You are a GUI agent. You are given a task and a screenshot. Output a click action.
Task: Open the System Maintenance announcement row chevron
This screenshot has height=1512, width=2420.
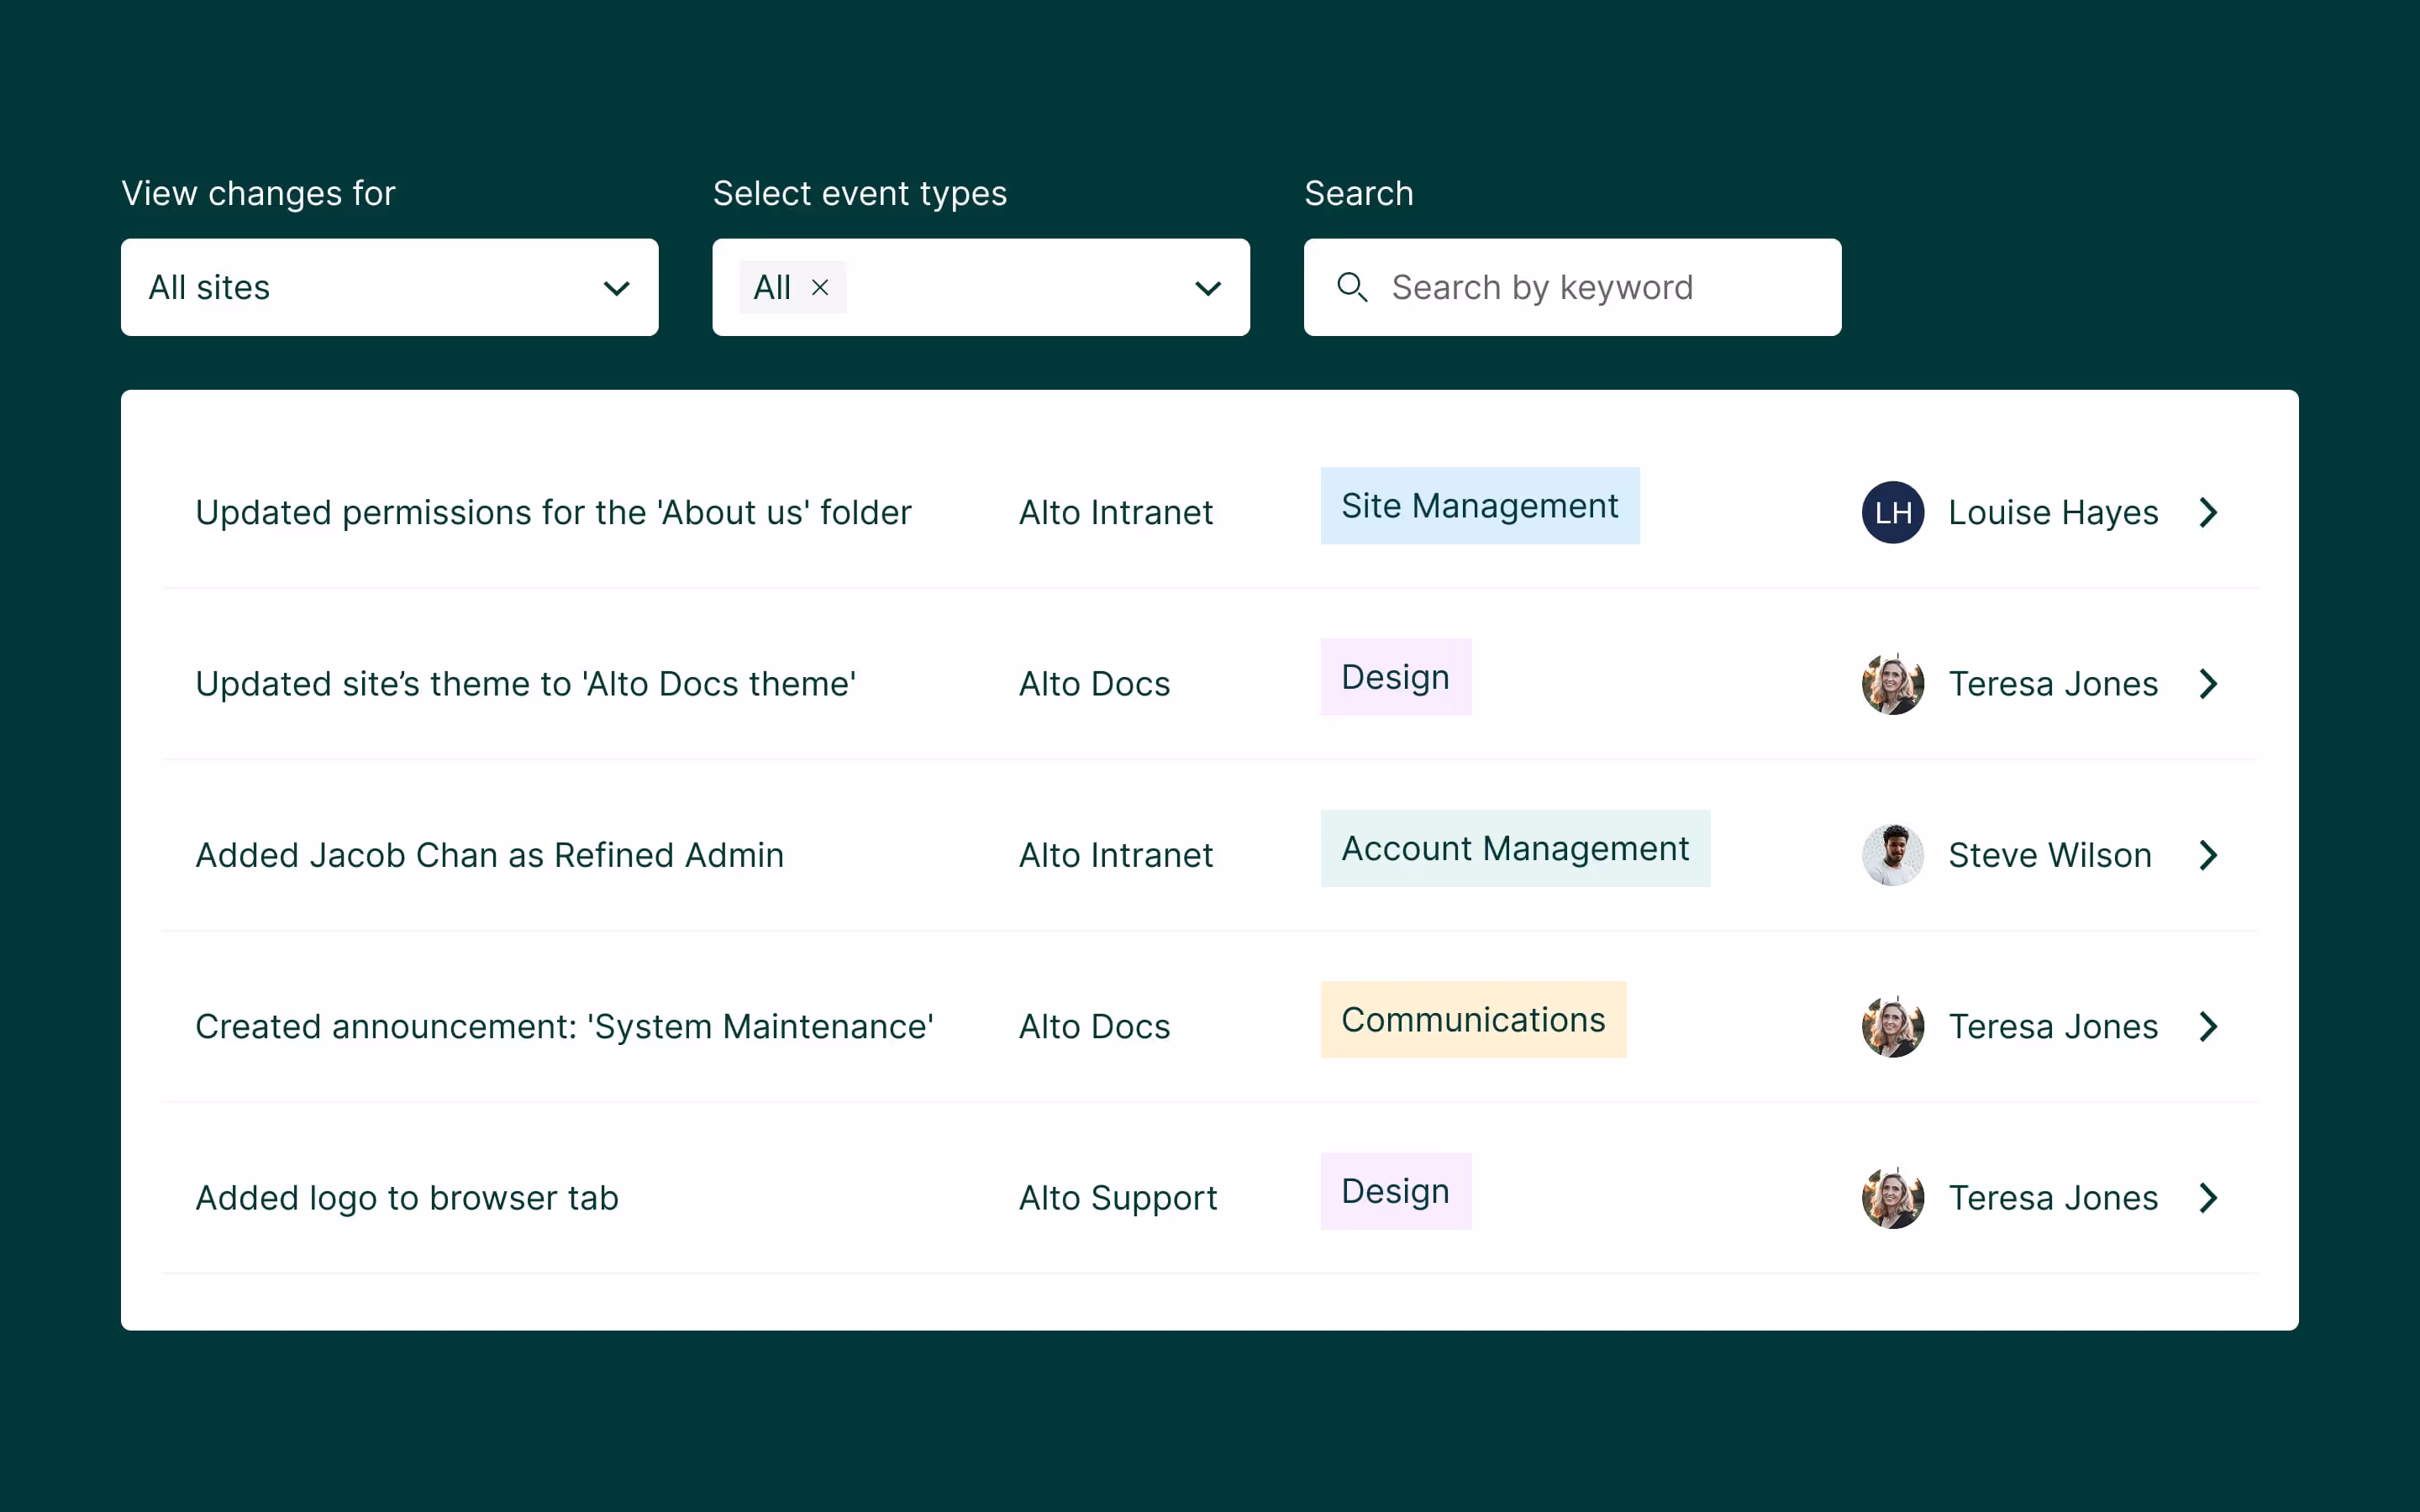tap(2209, 1027)
